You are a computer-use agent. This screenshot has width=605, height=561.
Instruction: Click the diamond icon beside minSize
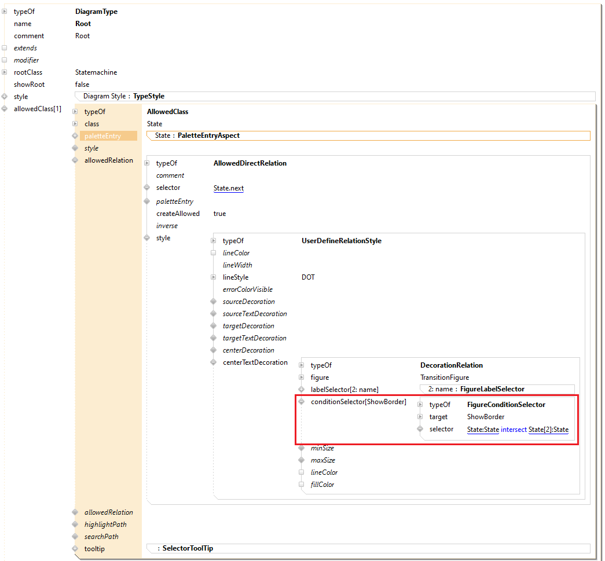[x=301, y=448]
